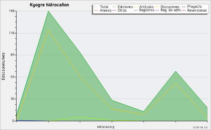Click the 'wikiscan.org' label below chart
This screenshot has height=130, width=211.
coord(105,127)
